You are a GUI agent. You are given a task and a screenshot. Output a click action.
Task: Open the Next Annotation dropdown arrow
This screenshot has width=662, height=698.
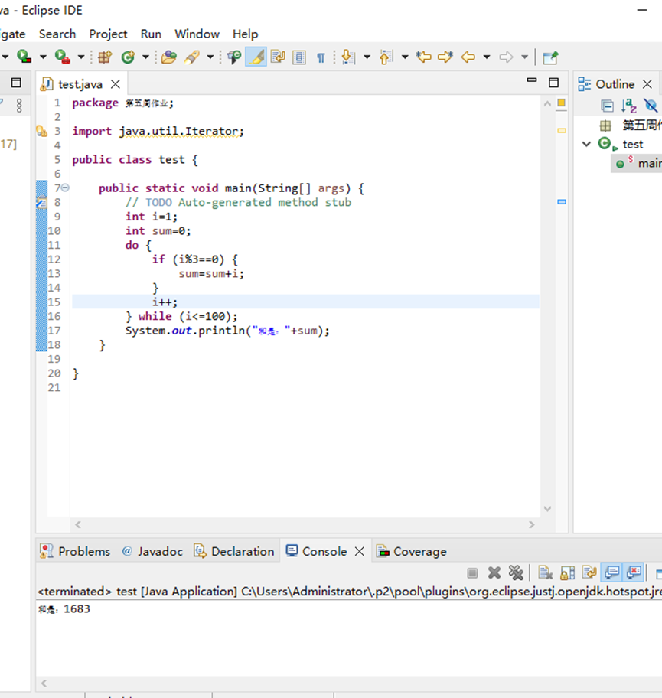[x=367, y=57]
